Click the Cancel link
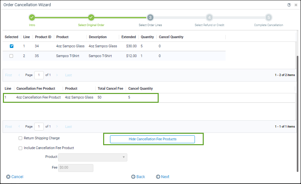Screen dimensions: 301x184 coord(17,177)
